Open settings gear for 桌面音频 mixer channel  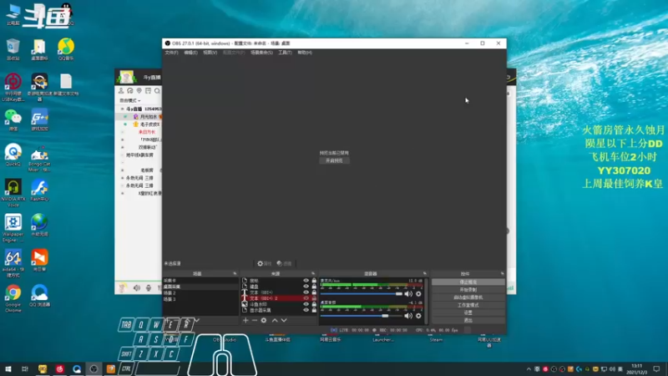tap(418, 316)
